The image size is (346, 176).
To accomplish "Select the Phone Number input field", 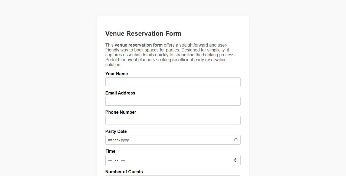I will (x=173, y=120).
